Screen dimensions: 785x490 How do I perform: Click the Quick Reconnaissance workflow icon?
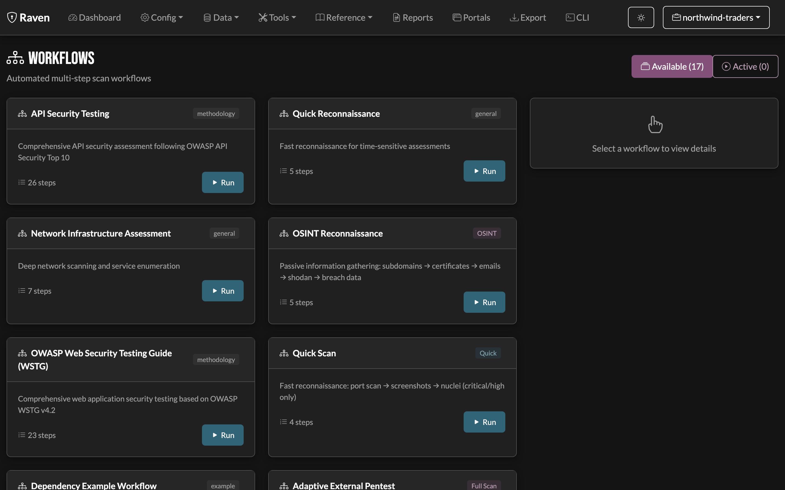[284, 114]
